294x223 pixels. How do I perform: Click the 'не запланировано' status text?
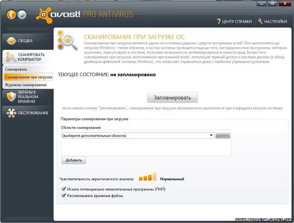[x=133, y=75]
